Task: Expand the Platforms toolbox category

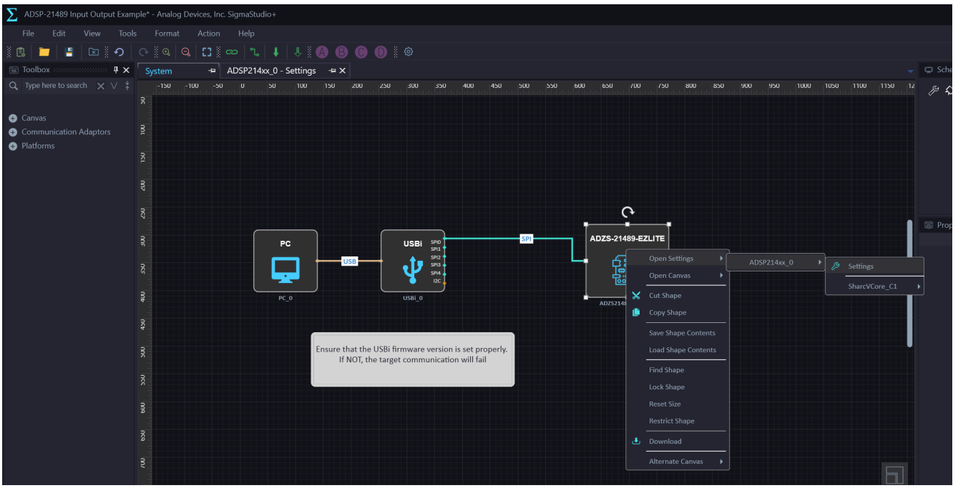Action: (x=13, y=146)
